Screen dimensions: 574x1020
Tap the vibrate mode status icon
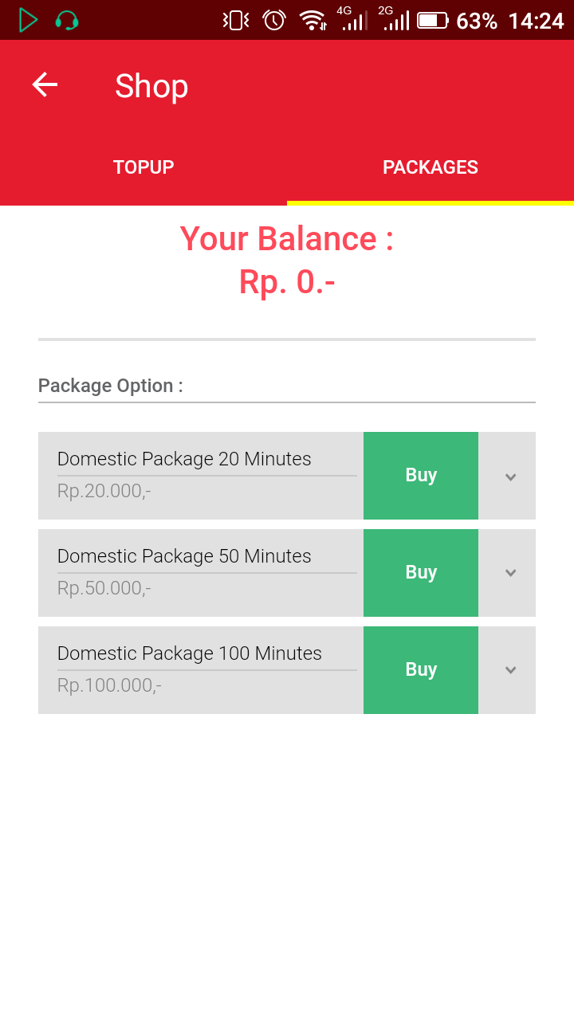(x=236, y=20)
